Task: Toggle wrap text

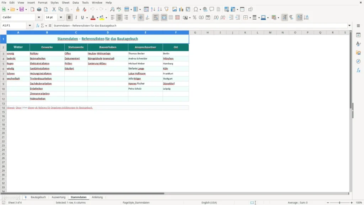Action: click(156, 17)
